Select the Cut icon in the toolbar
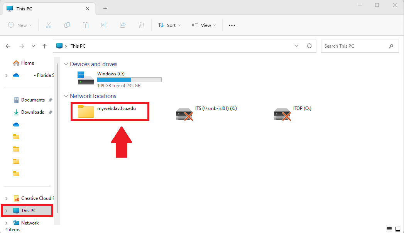The width and height of the screenshot is (404, 233). pos(49,25)
